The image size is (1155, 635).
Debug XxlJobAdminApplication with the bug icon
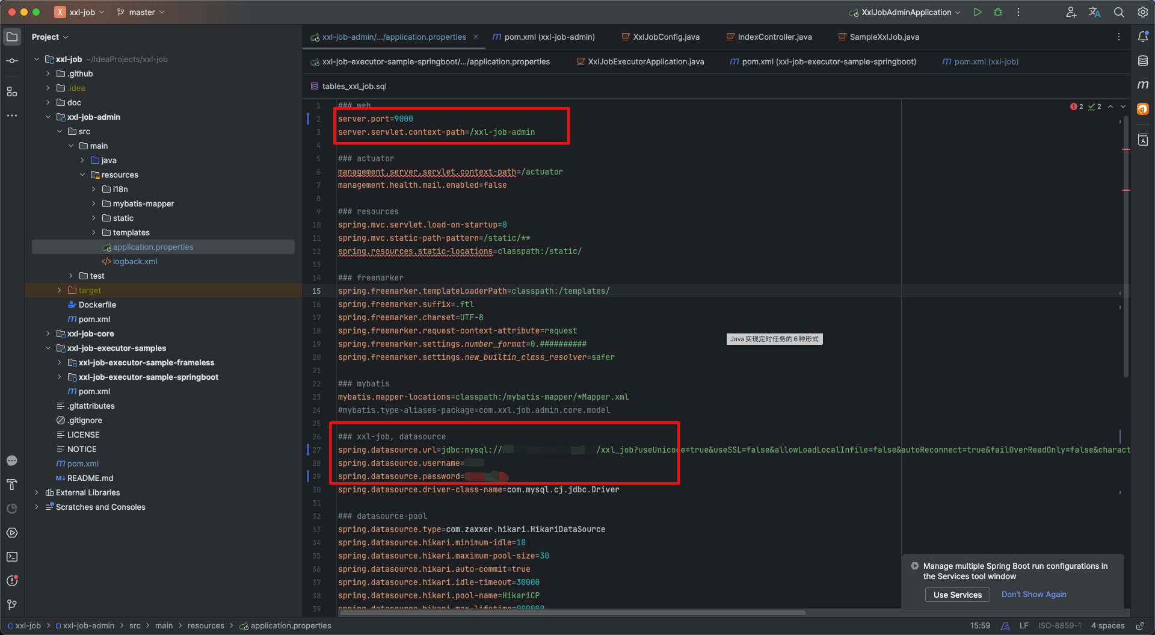tap(998, 12)
